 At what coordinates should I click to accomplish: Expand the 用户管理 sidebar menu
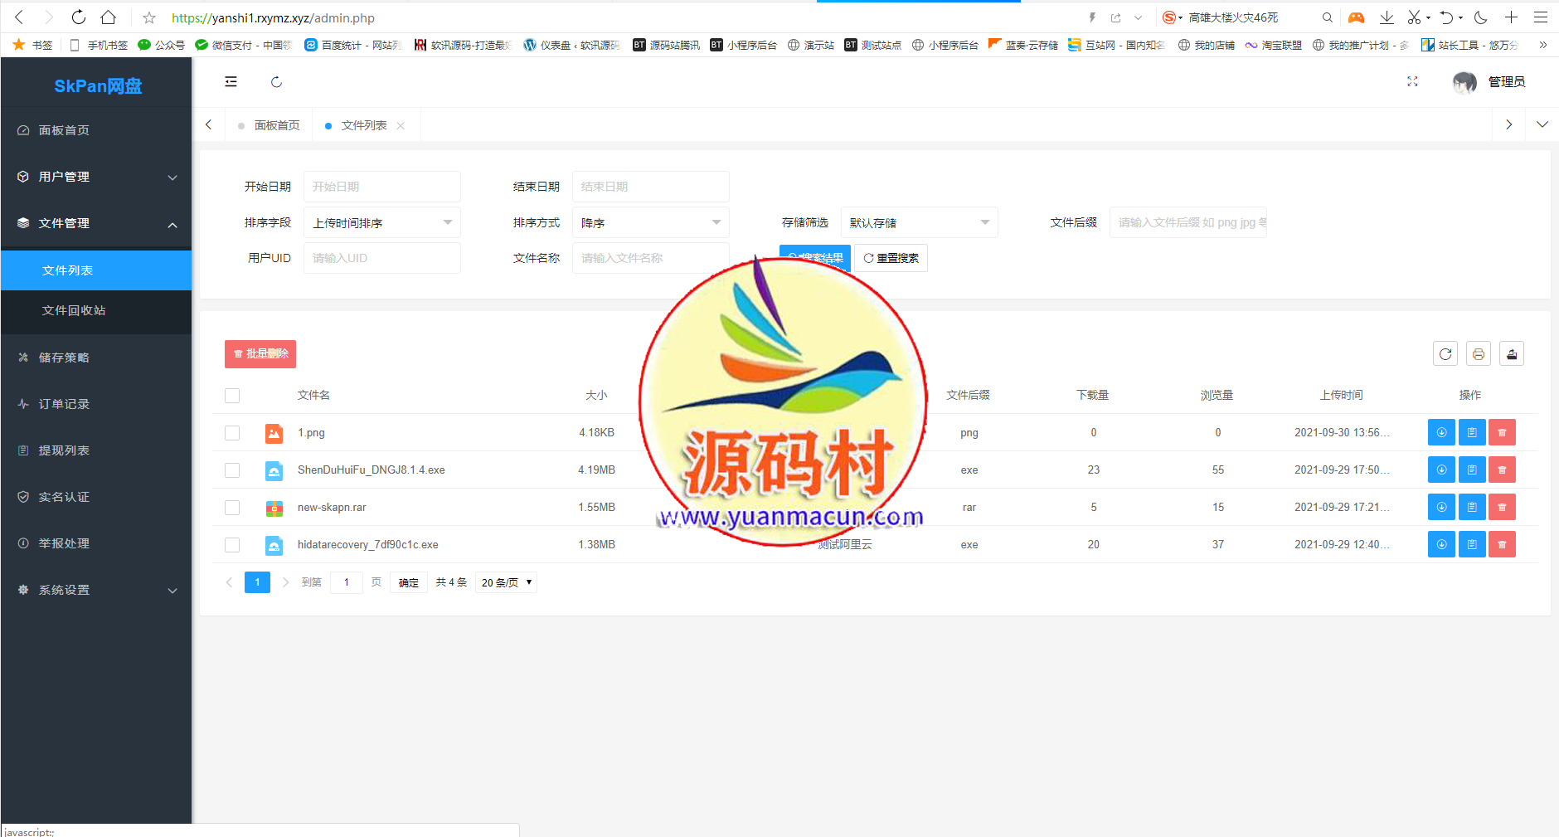pos(96,177)
